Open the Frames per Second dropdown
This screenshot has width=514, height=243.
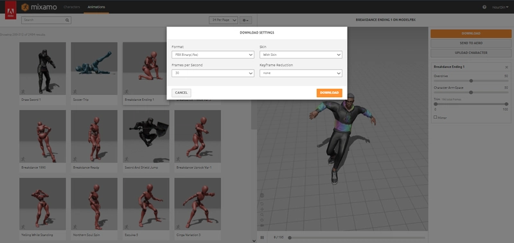213,73
